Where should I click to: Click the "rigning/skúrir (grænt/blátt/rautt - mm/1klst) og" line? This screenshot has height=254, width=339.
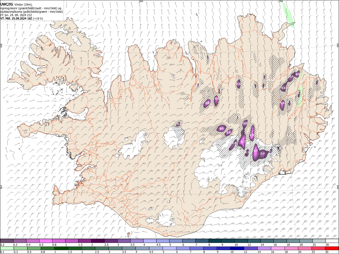click(31, 8)
